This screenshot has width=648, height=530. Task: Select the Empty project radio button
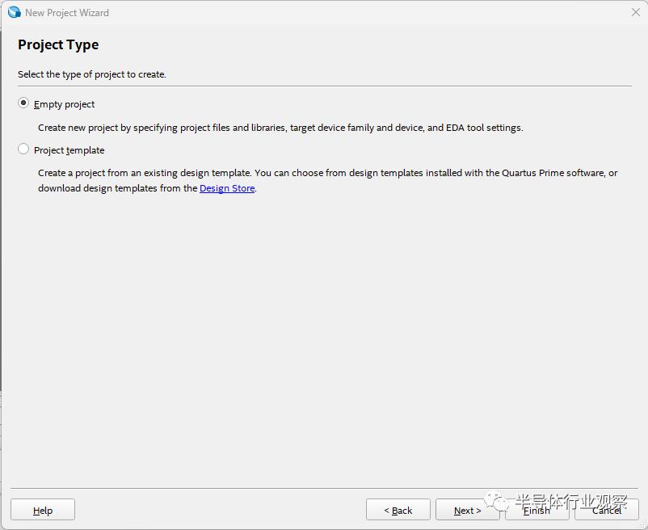click(23, 103)
